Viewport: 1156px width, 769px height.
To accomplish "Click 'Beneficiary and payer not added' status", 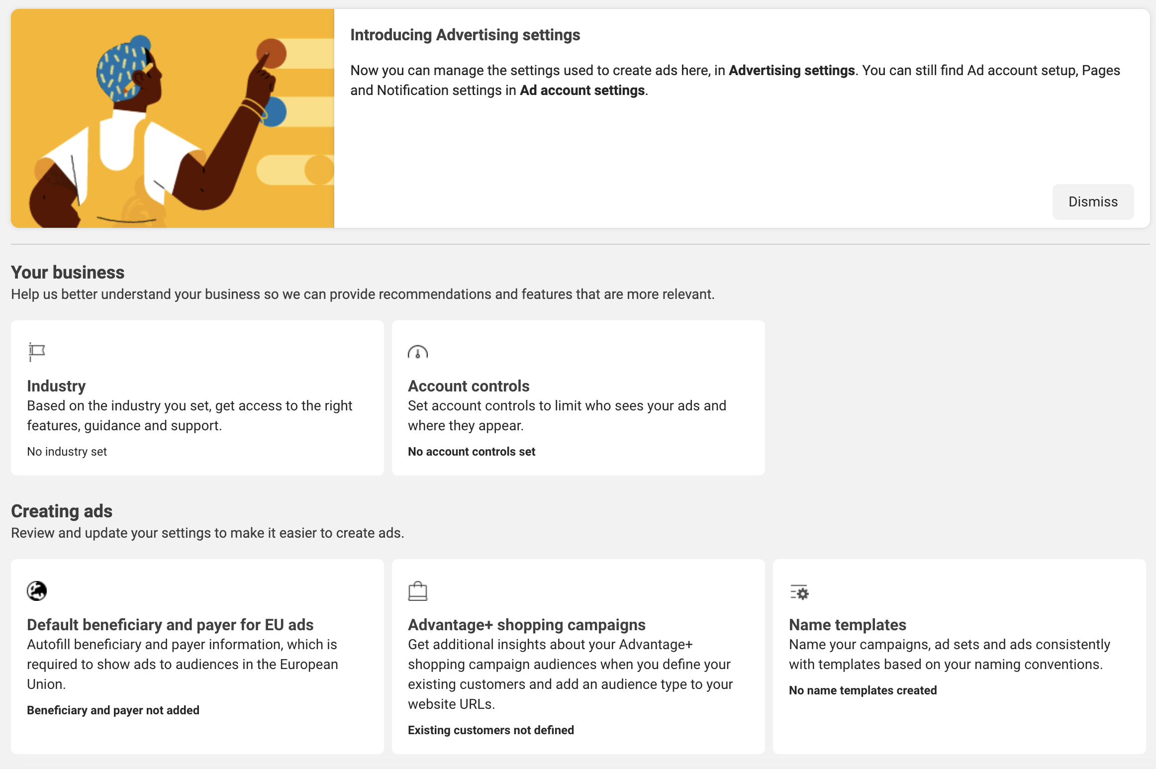I will click(113, 710).
